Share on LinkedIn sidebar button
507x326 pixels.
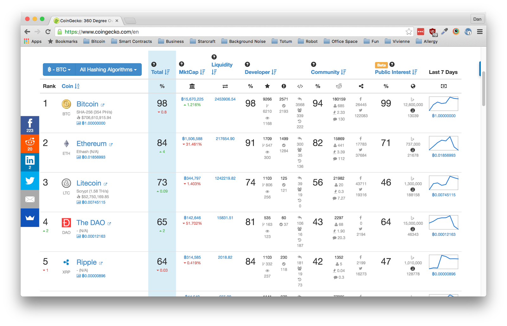pyautogui.click(x=30, y=162)
